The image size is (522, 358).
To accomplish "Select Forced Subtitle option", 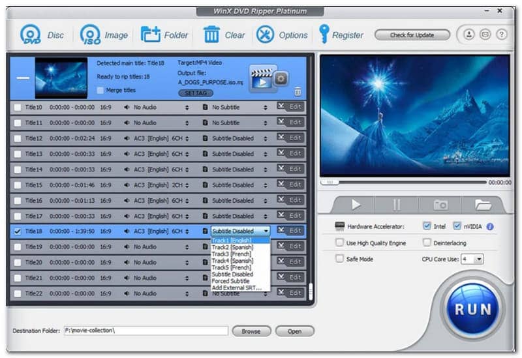I will [x=240, y=281].
